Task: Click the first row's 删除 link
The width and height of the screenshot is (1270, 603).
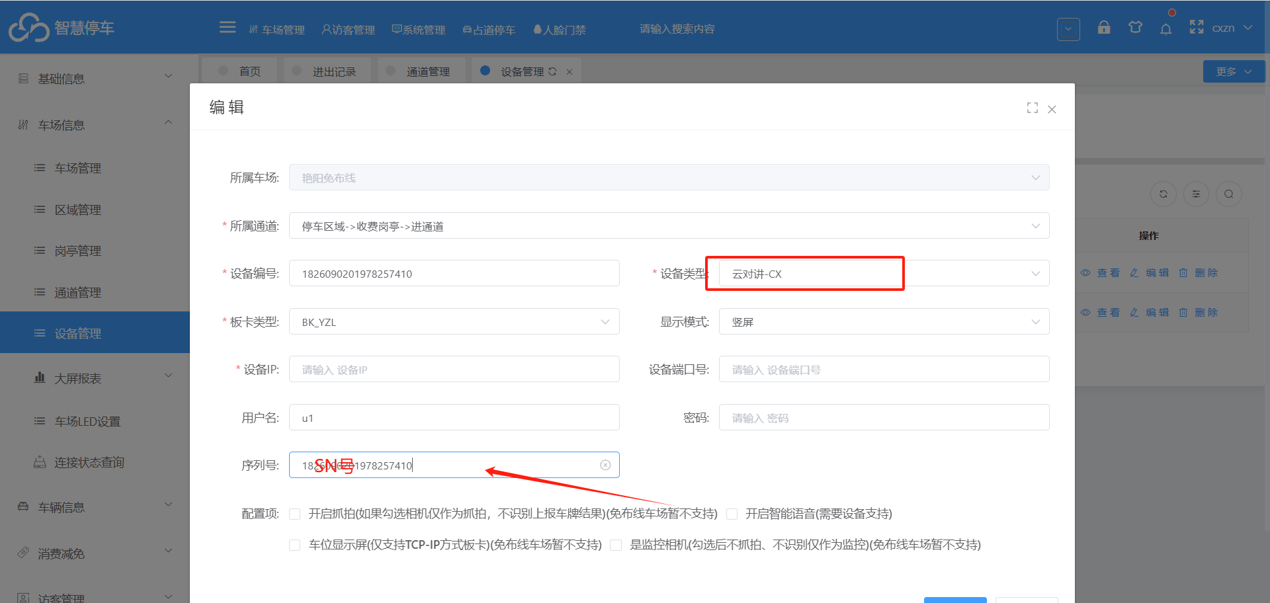Action: click(x=1198, y=272)
